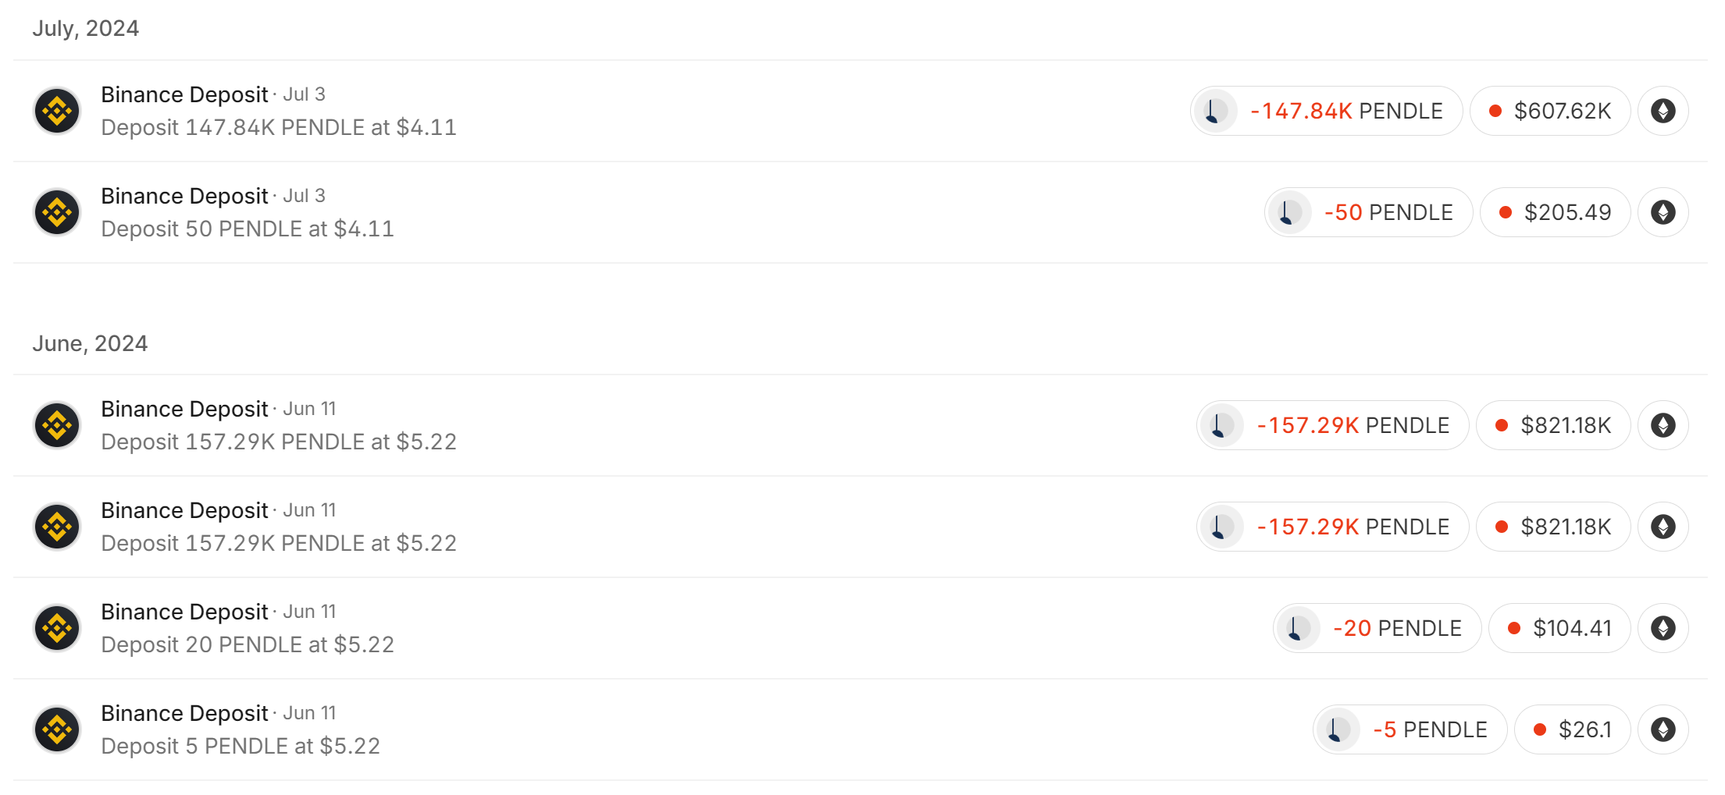Click 'Deposit 50 PENDLE at $4.11' description
Image resolution: width=1725 pixels, height=795 pixels.
(248, 229)
